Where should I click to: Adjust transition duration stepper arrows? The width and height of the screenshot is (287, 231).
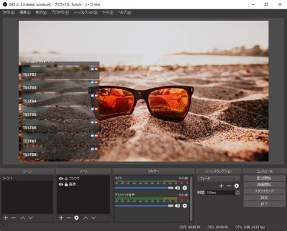[x=237, y=193]
